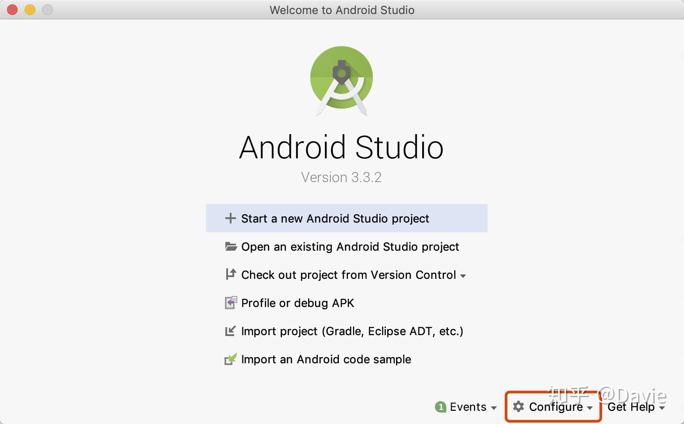Click the Version Control branch icon
The image size is (684, 424).
point(230,274)
